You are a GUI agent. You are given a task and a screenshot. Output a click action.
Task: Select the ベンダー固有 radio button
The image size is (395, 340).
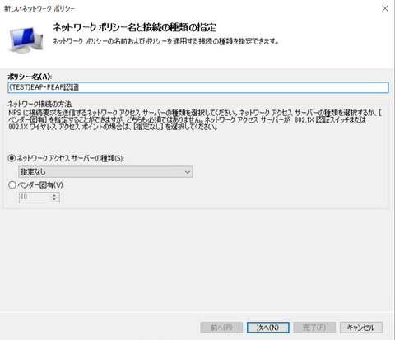click(x=12, y=185)
